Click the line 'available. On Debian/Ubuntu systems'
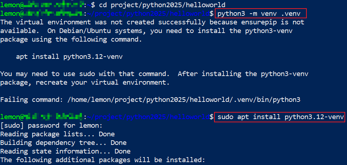The height and width of the screenshot is (165, 347). [146, 31]
